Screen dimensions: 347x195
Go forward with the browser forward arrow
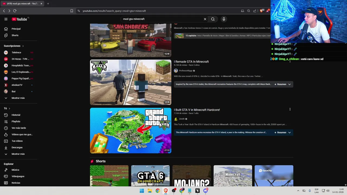click(x=9, y=11)
